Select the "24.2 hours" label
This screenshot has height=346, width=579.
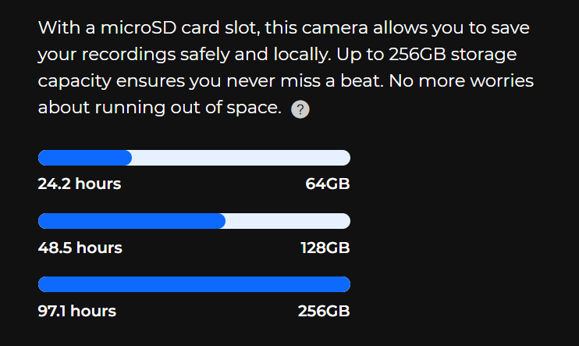[80, 184]
